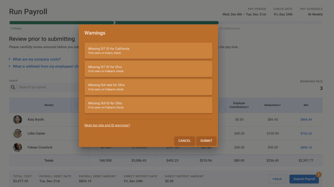The height and width of the screenshot is (187, 334).
Task: Click total hours 240.000
Action: click(x=105, y=161)
